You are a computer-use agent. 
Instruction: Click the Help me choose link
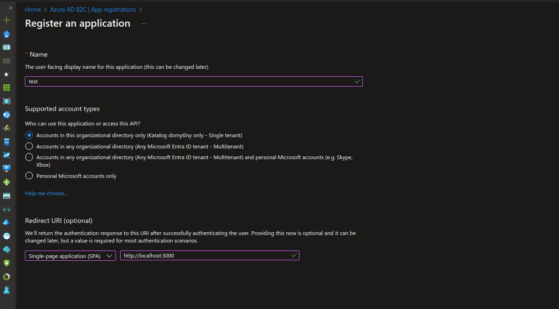point(46,193)
